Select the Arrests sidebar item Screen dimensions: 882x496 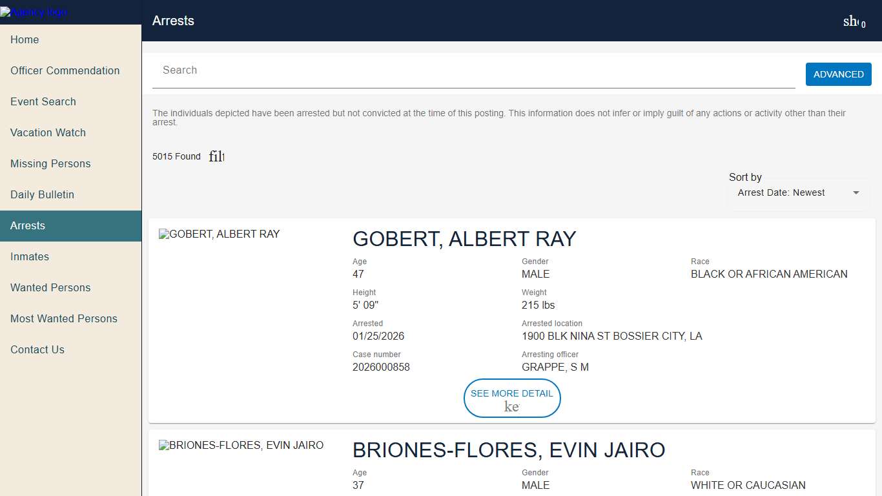coord(28,225)
